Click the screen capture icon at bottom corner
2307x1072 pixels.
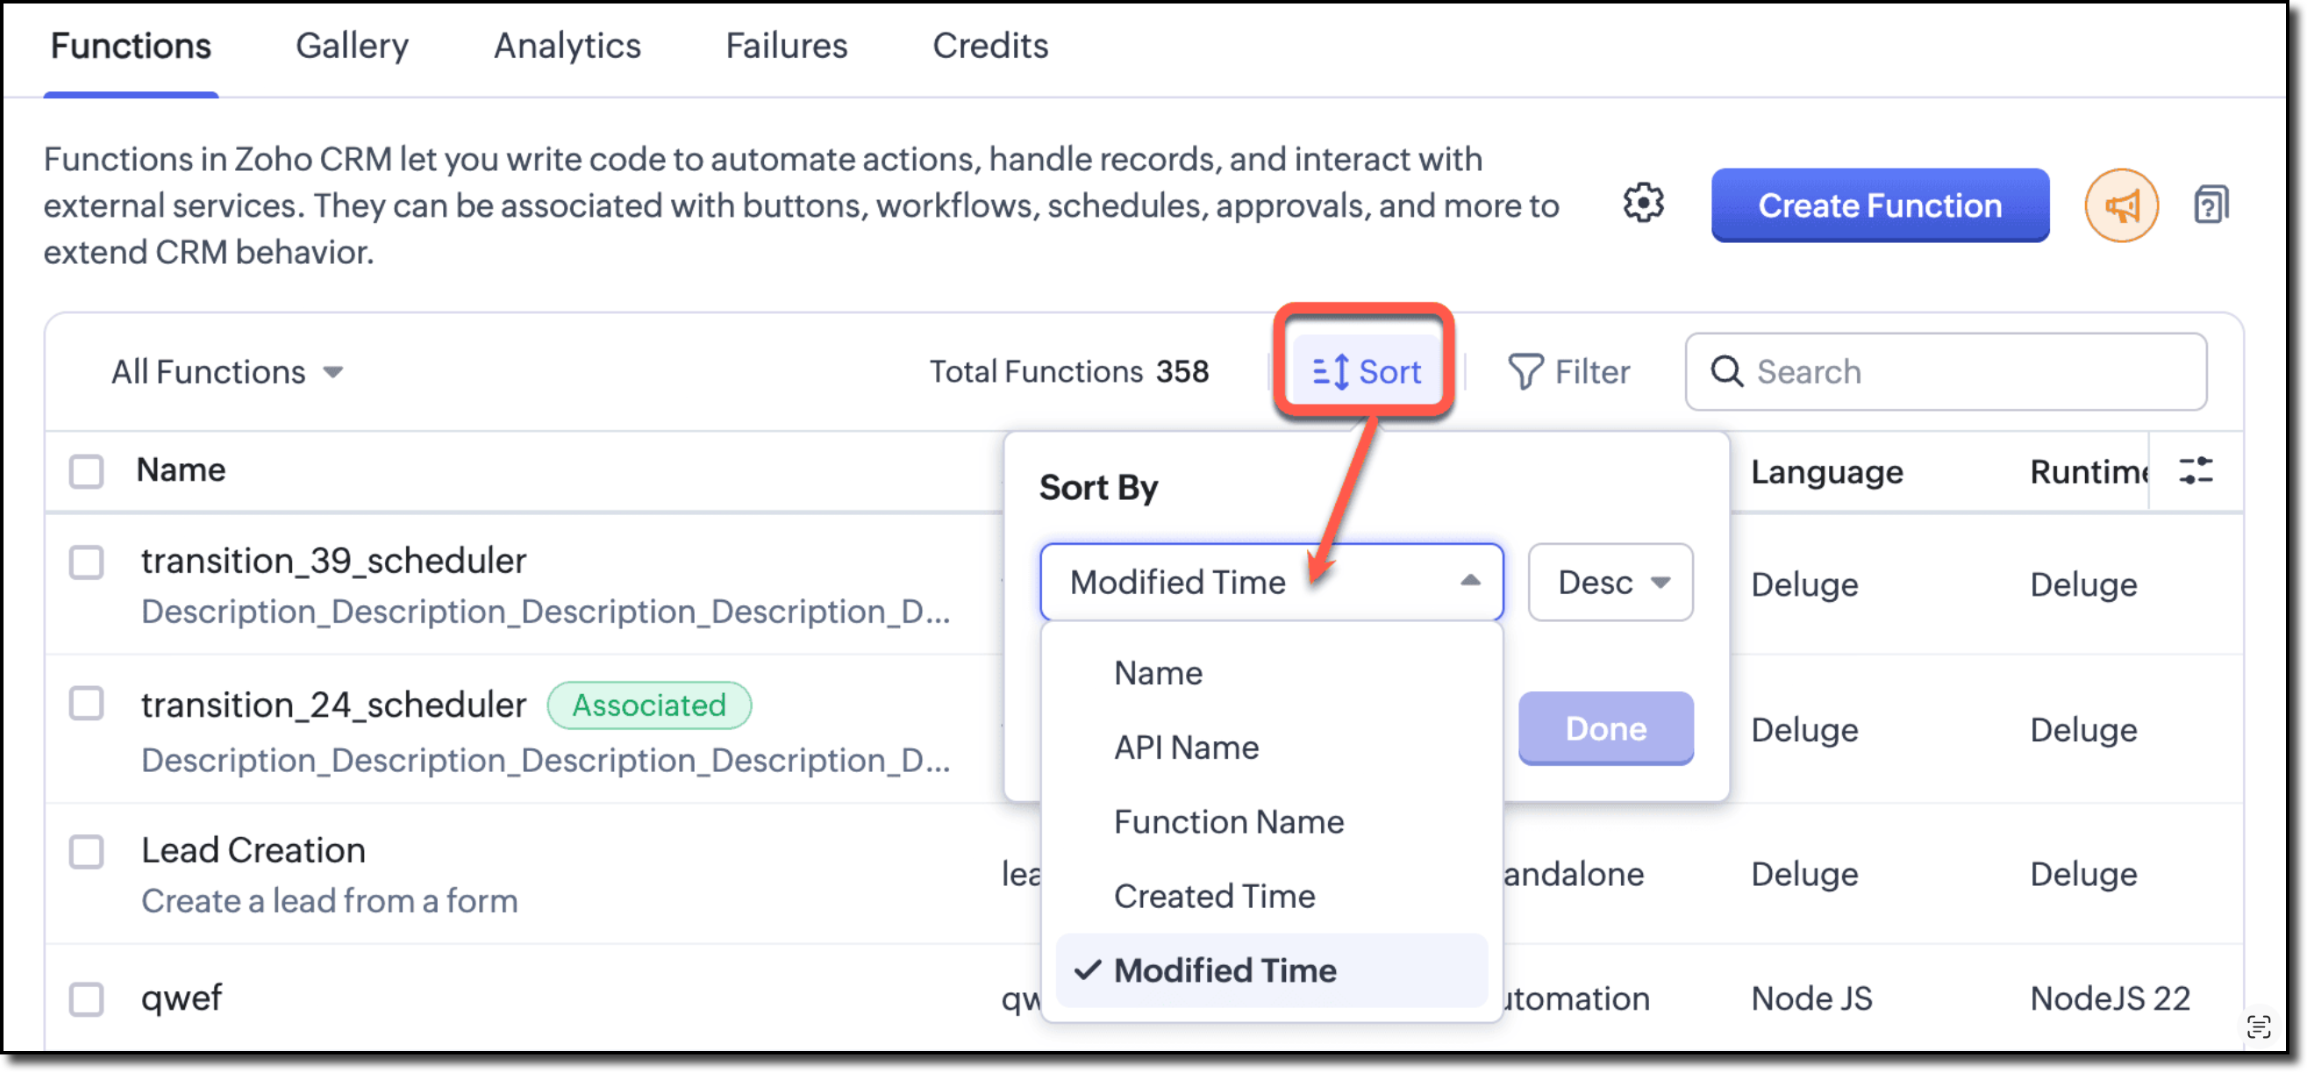point(2260,1027)
